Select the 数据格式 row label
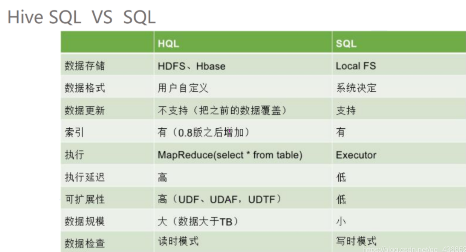This screenshot has width=466, height=252. pos(85,88)
